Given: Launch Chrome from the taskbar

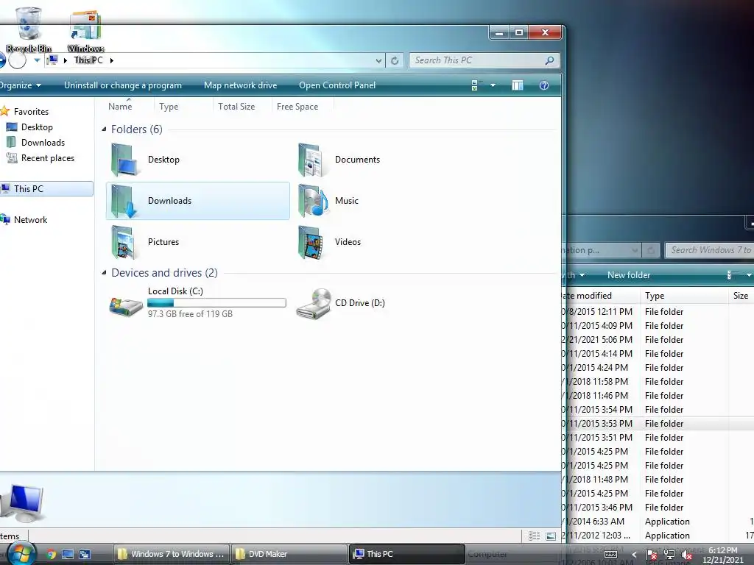Looking at the screenshot, I should click(51, 554).
